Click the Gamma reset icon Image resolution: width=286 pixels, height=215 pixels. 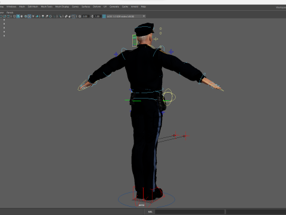(x=92, y=16)
